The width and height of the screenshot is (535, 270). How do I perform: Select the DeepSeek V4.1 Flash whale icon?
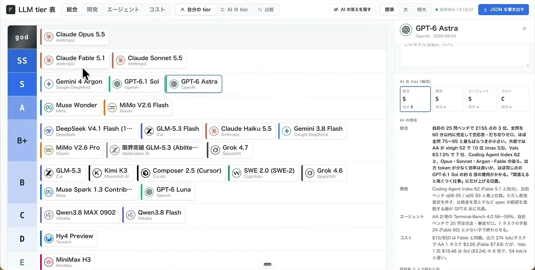coord(49,131)
